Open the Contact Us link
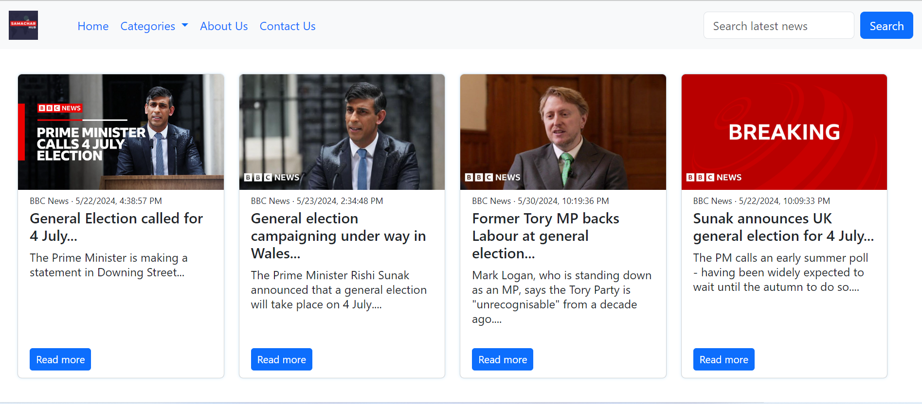 [288, 26]
